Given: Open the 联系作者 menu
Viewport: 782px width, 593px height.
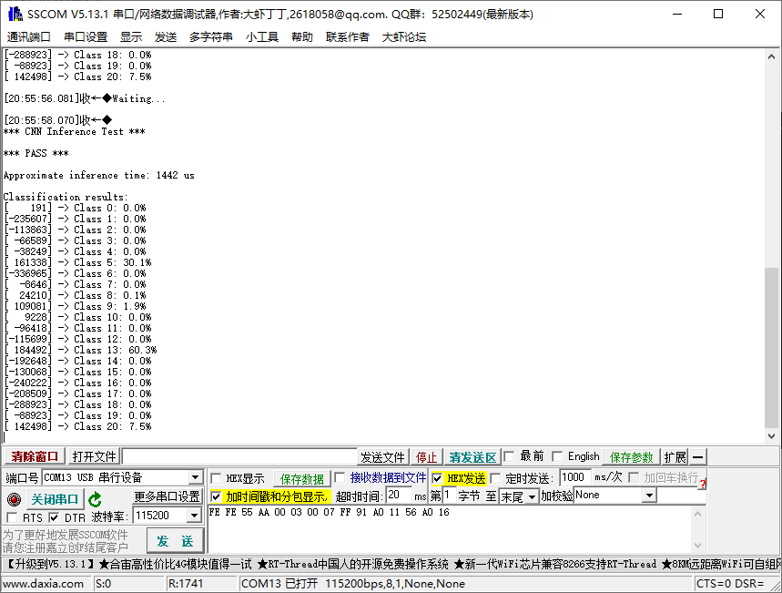Looking at the screenshot, I should point(348,37).
